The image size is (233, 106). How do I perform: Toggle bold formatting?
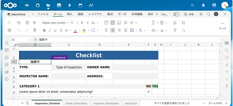click(x=44, y=30)
